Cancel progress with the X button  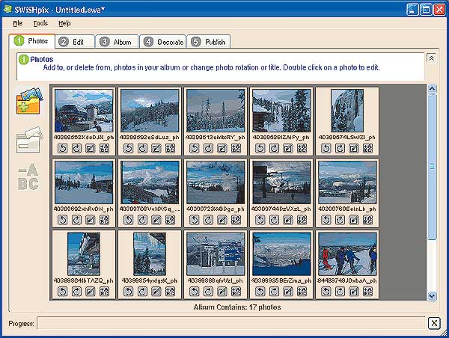433,323
